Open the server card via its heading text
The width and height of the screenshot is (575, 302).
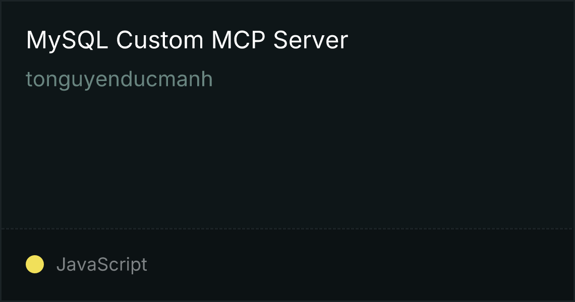pyautogui.click(x=187, y=40)
